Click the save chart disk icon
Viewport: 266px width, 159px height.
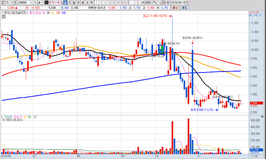163,2
